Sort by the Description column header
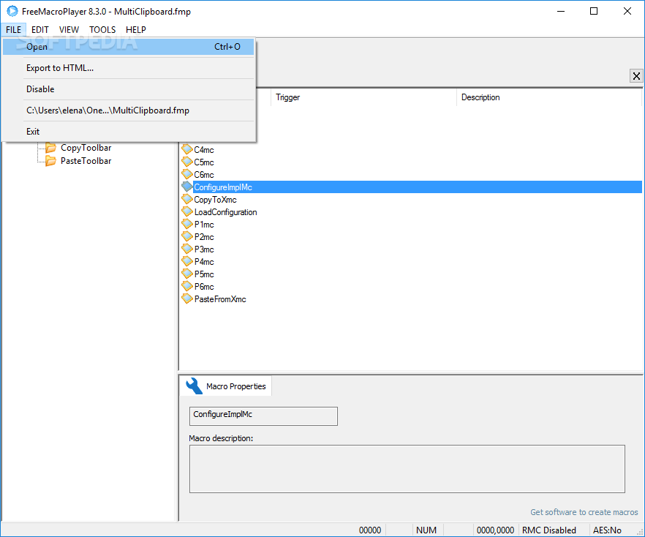 click(549, 97)
